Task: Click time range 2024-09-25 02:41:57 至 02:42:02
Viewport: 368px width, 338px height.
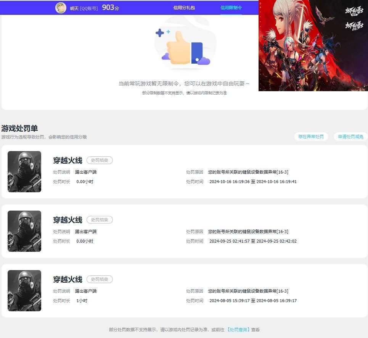Action: coord(253,241)
